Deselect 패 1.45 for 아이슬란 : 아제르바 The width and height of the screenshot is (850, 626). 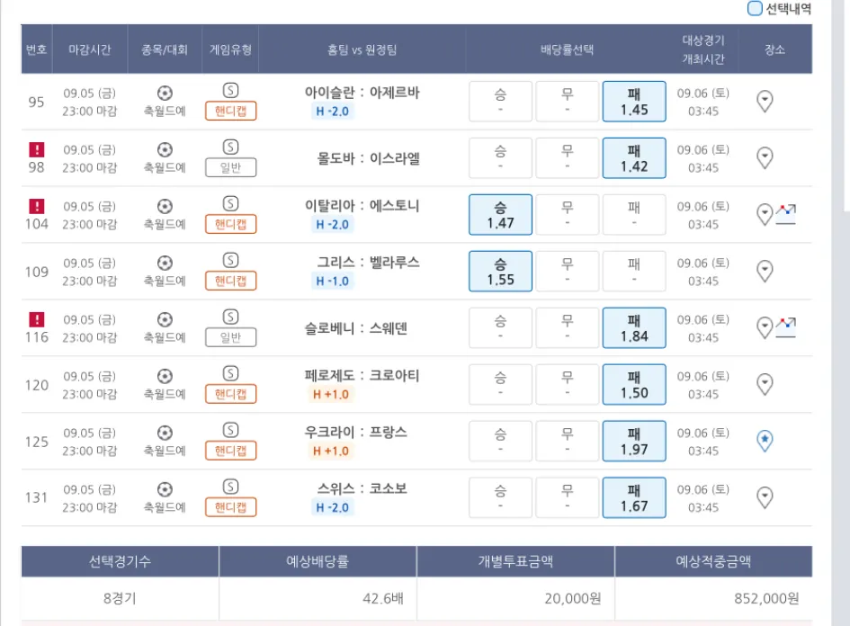(634, 101)
